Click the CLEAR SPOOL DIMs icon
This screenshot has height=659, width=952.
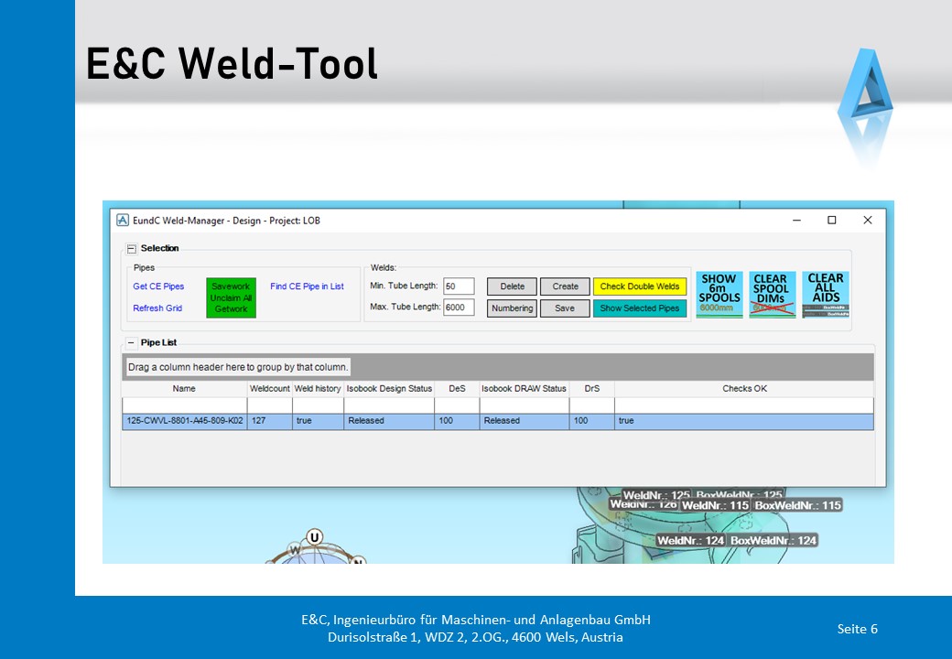coord(772,294)
